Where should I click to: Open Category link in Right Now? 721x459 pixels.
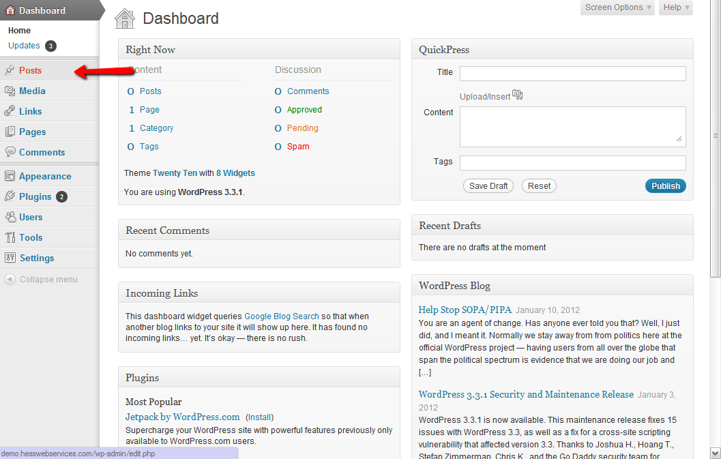click(156, 128)
